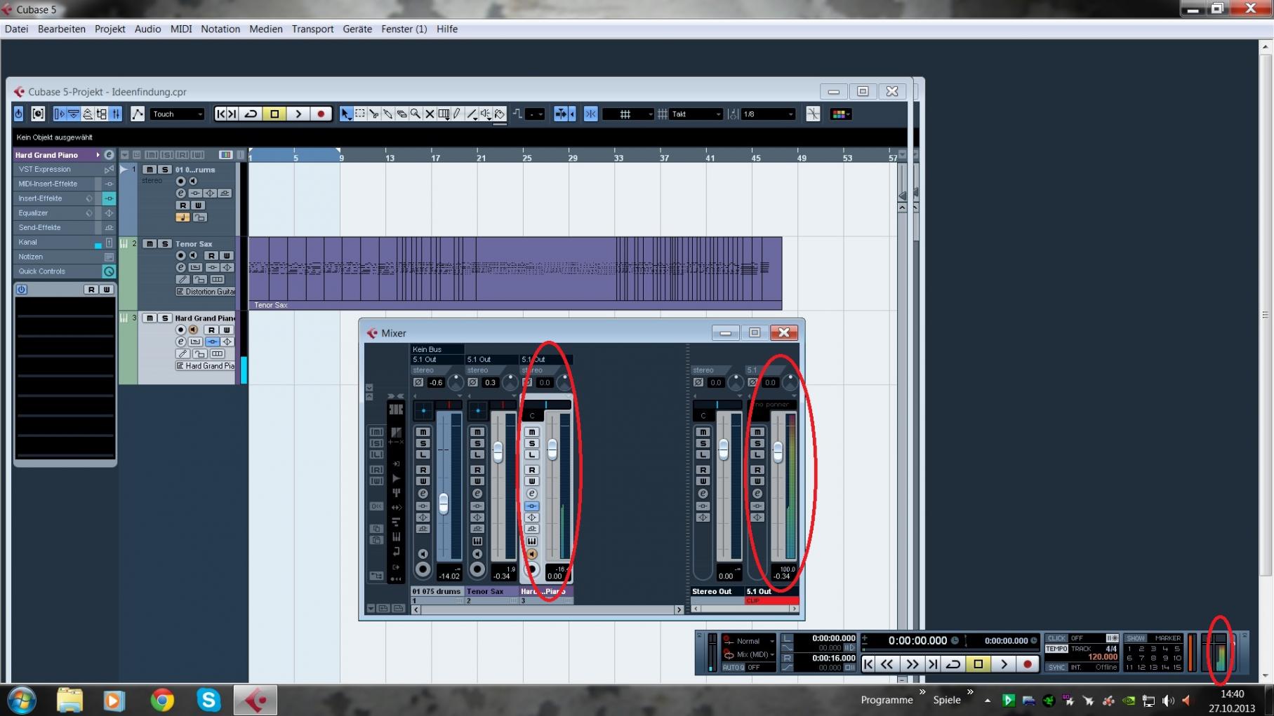Select the Tenor Sax MIDI part
Viewport: 1274px width, 716px height.
pyautogui.click(x=515, y=273)
